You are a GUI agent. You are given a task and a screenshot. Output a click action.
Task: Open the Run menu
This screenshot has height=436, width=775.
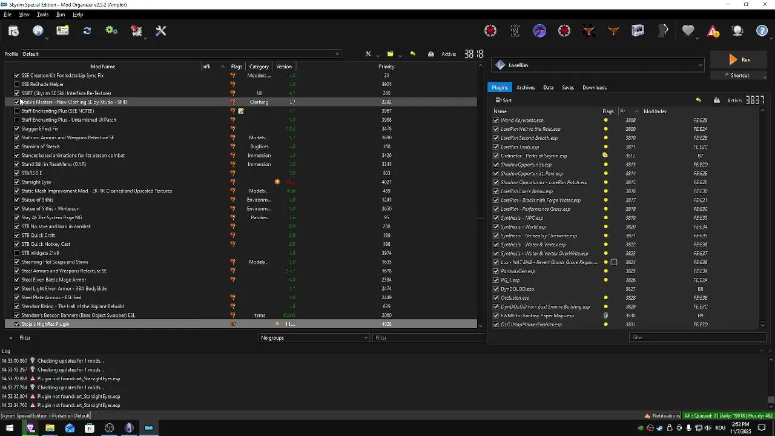(x=61, y=15)
